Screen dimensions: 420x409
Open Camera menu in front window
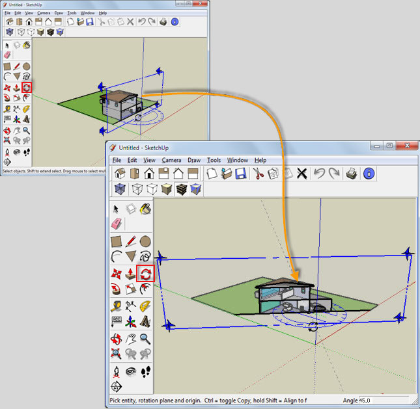tap(171, 160)
